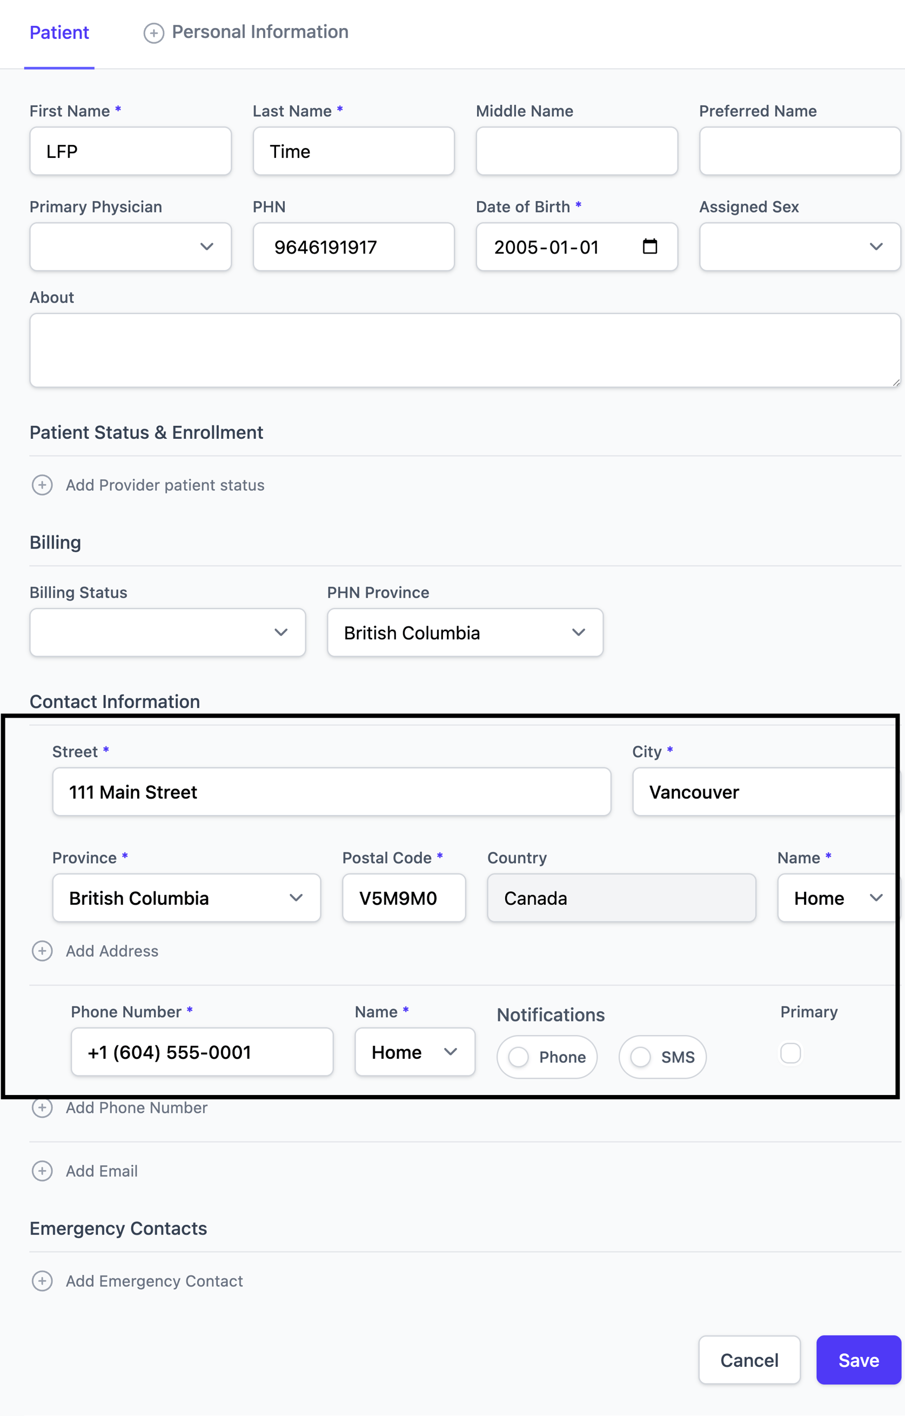The image size is (905, 1416).
Task: Cancel editing the patient form
Action: pos(749,1360)
